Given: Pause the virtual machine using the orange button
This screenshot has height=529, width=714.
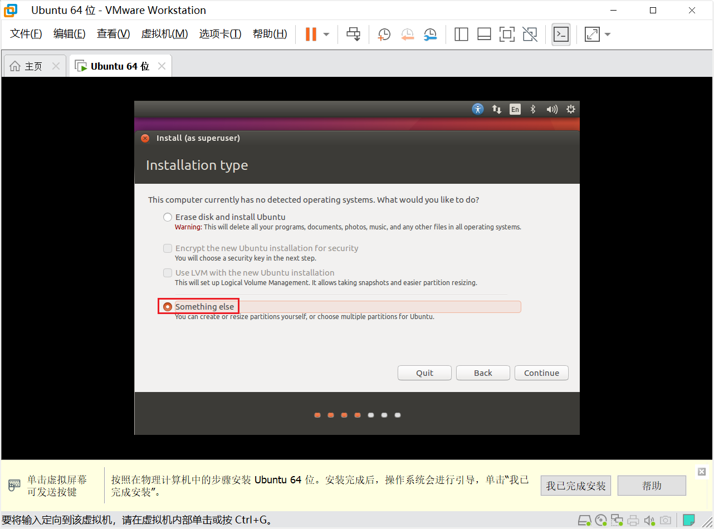Looking at the screenshot, I should click(311, 34).
